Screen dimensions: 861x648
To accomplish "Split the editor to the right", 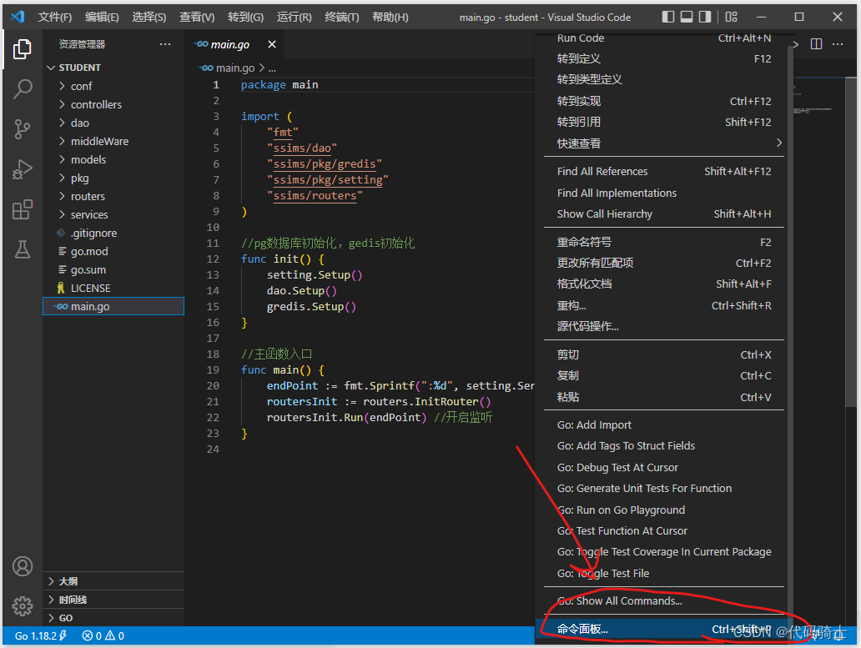I will click(817, 44).
